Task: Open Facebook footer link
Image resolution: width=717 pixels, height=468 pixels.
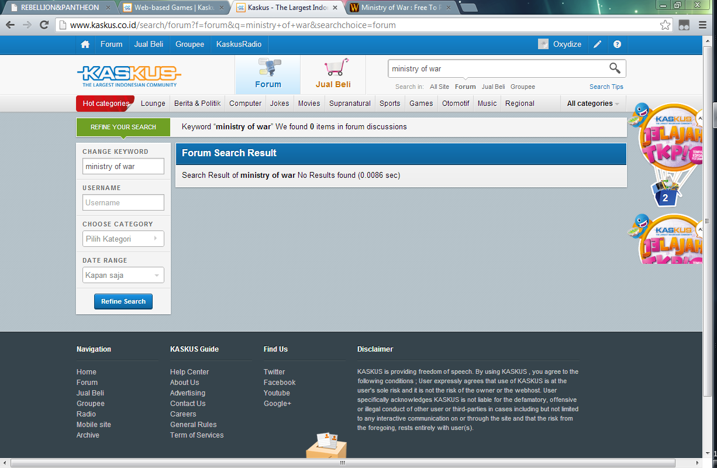Action: click(280, 383)
